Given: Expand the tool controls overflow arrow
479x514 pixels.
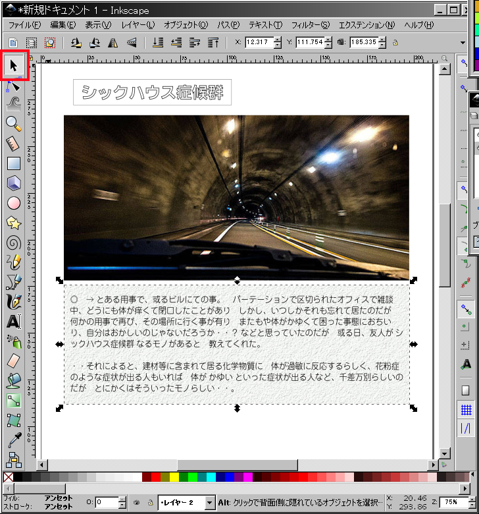Looking at the screenshot, I should pyautogui.click(x=463, y=43).
